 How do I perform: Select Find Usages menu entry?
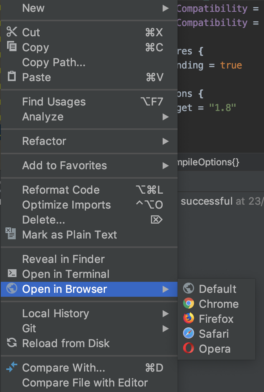click(x=54, y=102)
